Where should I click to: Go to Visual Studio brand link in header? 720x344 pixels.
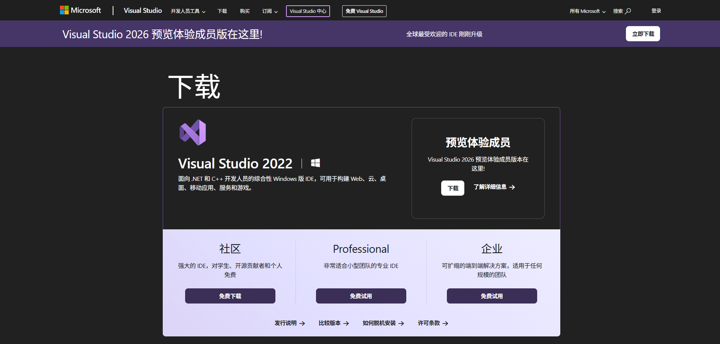tap(143, 11)
